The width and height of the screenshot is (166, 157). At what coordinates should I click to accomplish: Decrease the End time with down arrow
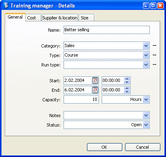(127, 92)
